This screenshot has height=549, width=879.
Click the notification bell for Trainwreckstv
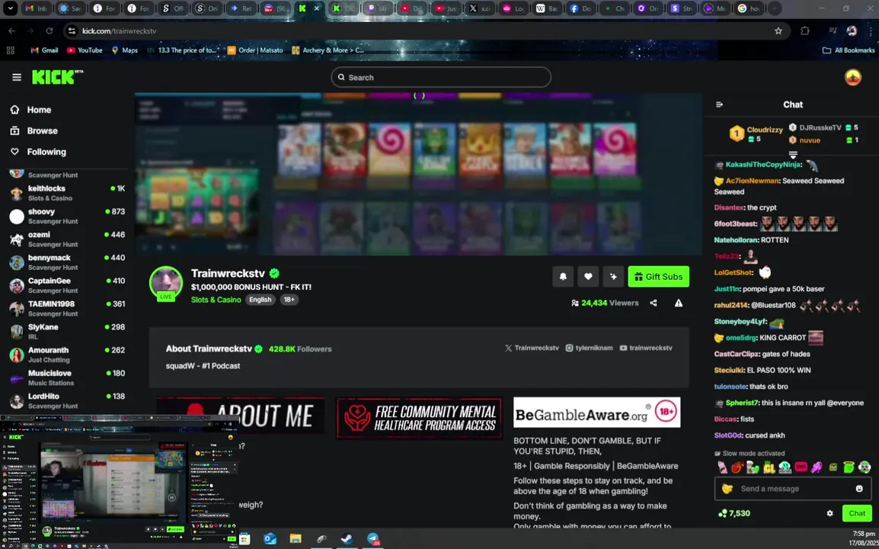coord(563,276)
